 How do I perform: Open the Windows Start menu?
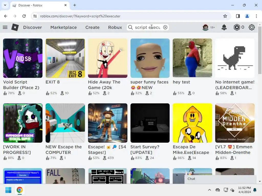click(x=8, y=190)
